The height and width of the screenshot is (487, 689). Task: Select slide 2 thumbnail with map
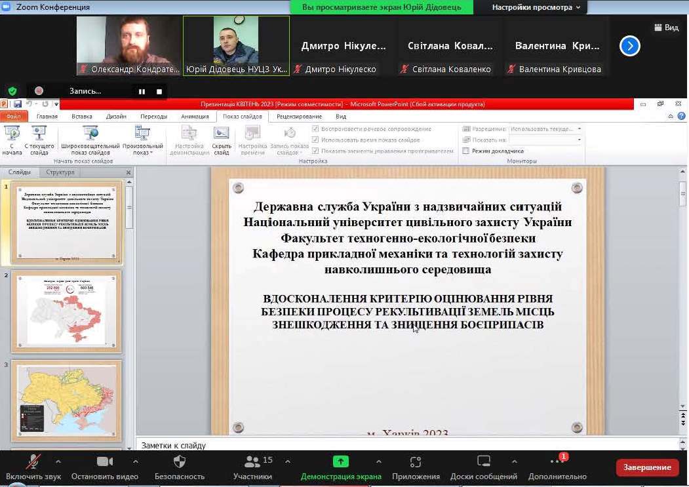click(66, 311)
